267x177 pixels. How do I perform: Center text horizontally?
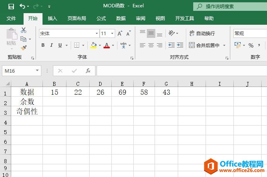151,45
